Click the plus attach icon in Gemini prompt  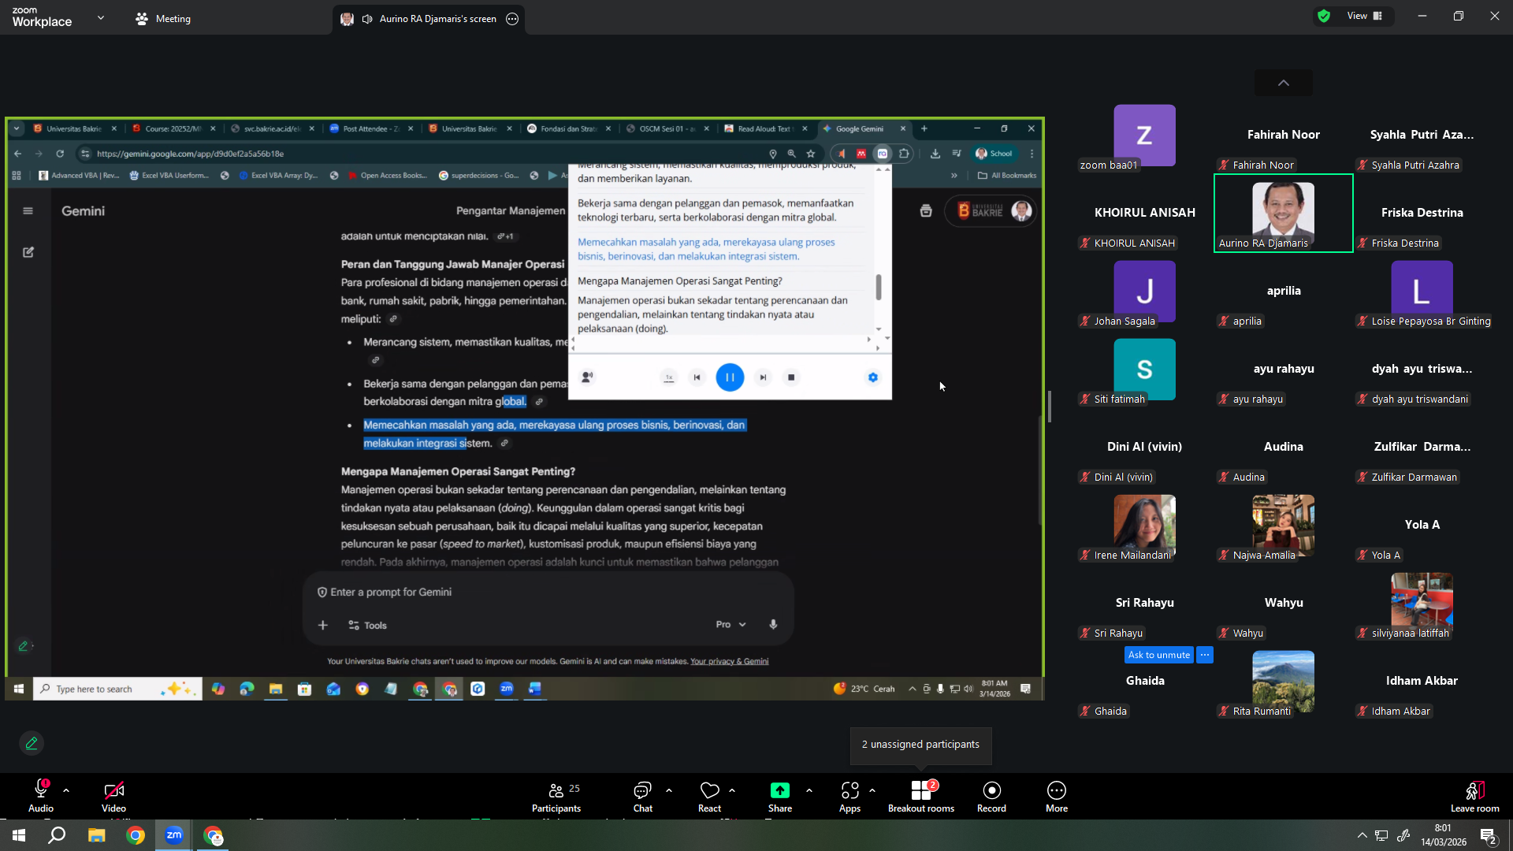click(x=323, y=625)
